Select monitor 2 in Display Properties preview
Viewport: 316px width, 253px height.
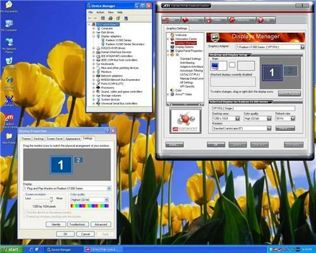coord(78,160)
